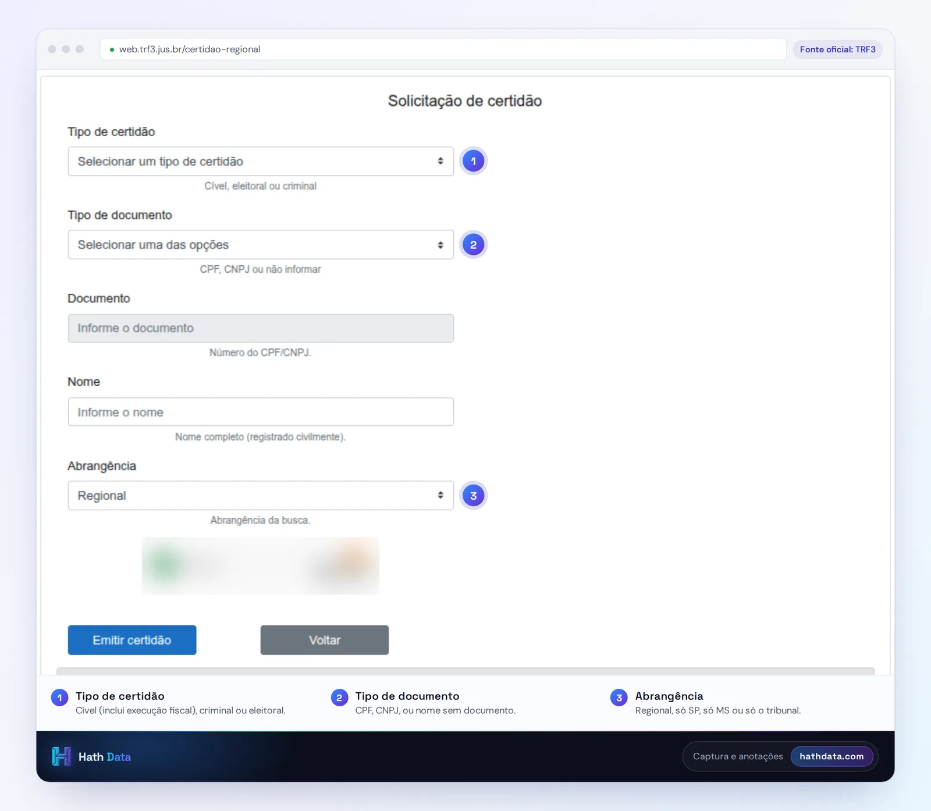Viewport: 931px width, 811px height.
Task: Click the Informe o nome field
Action: pyautogui.click(x=261, y=412)
